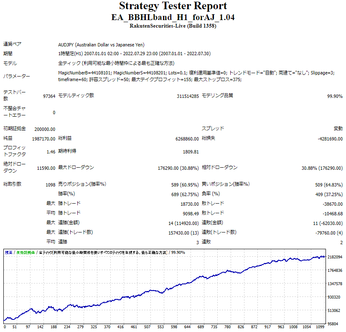The image size is (346, 332).
Task: Click the gross loss -4281690.00 value
Action: [330, 139]
